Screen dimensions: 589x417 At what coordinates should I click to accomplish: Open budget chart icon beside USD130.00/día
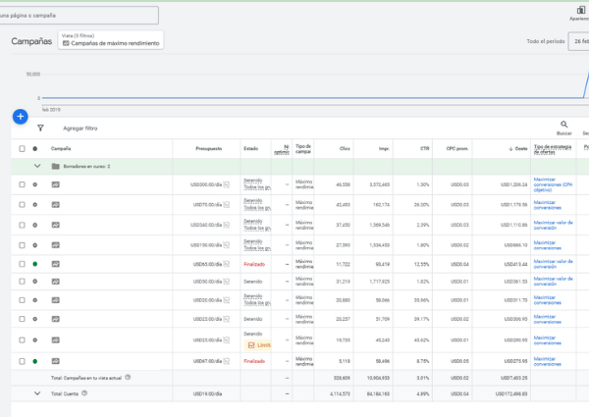226,245
